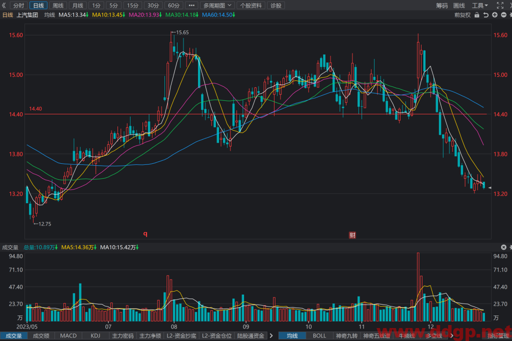Screen dimensions: 512x341
Task: Zoom out chart with minus icon
Action: tap(503, 15)
